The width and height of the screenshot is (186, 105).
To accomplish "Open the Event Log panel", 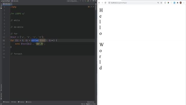I will 90,102.
